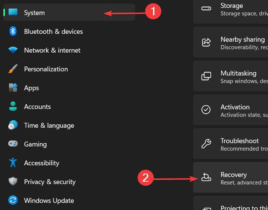Screen dimensions: 268x210
Task: Click the Accounts person icon
Action: pos(13,106)
